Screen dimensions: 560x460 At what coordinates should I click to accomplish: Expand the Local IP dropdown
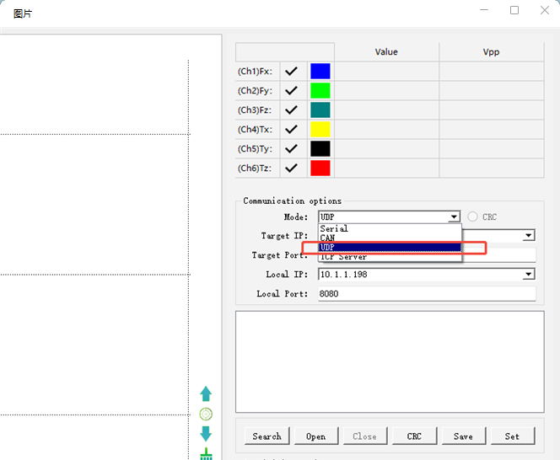click(x=529, y=274)
